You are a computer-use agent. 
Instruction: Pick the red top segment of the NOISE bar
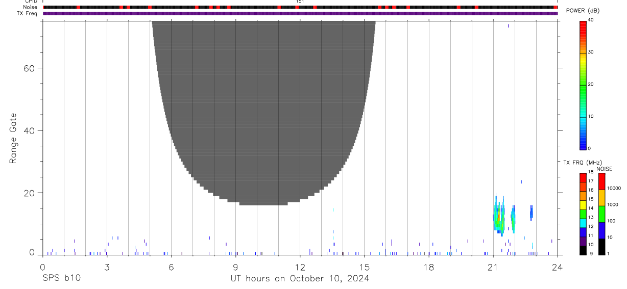tap(601, 181)
